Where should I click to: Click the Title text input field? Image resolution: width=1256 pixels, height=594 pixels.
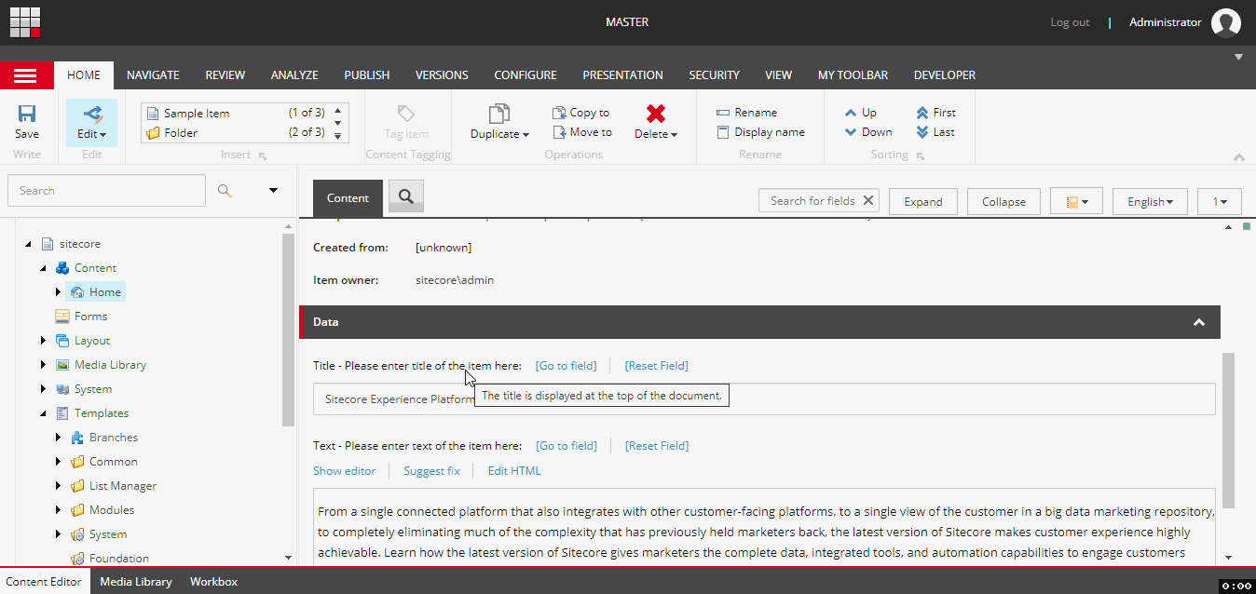pyautogui.click(x=764, y=398)
